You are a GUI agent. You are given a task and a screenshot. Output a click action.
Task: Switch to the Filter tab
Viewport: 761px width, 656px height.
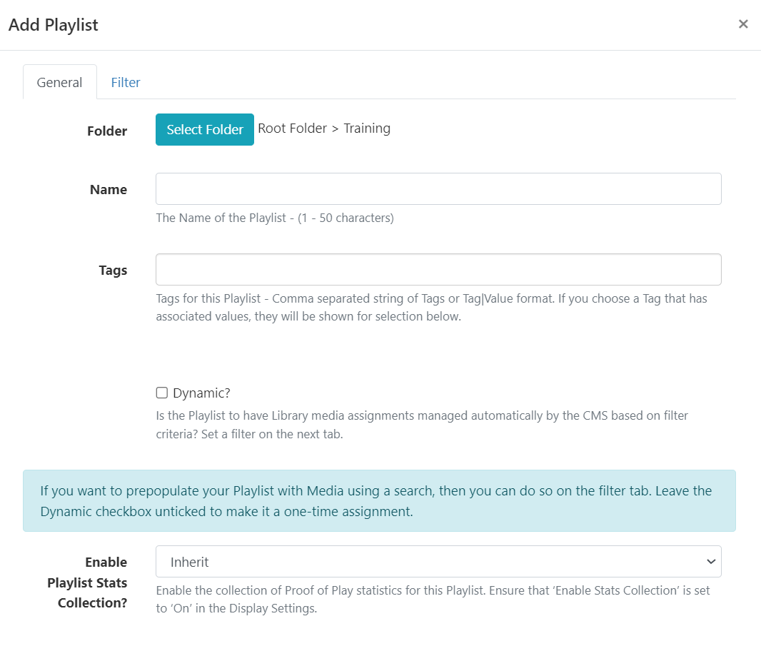(x=126, y=83)
